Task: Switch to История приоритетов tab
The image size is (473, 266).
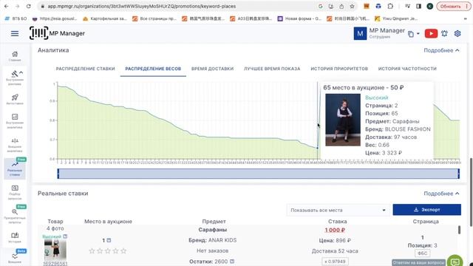Action: coord(339,69)
